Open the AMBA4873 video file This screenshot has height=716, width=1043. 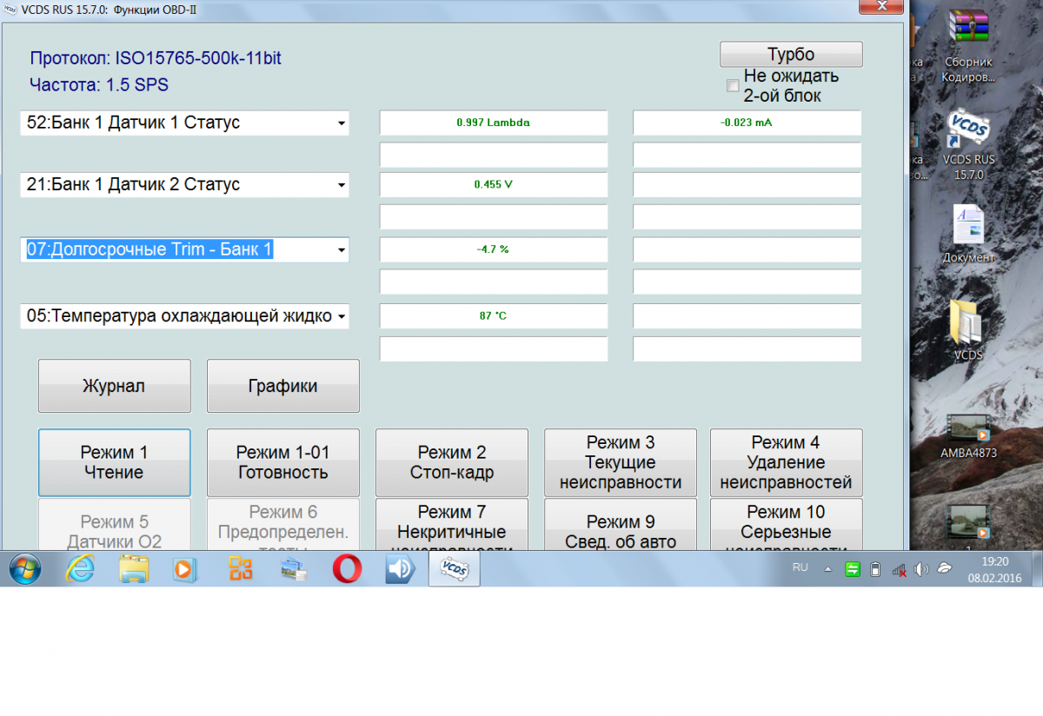tap(968, 436)
